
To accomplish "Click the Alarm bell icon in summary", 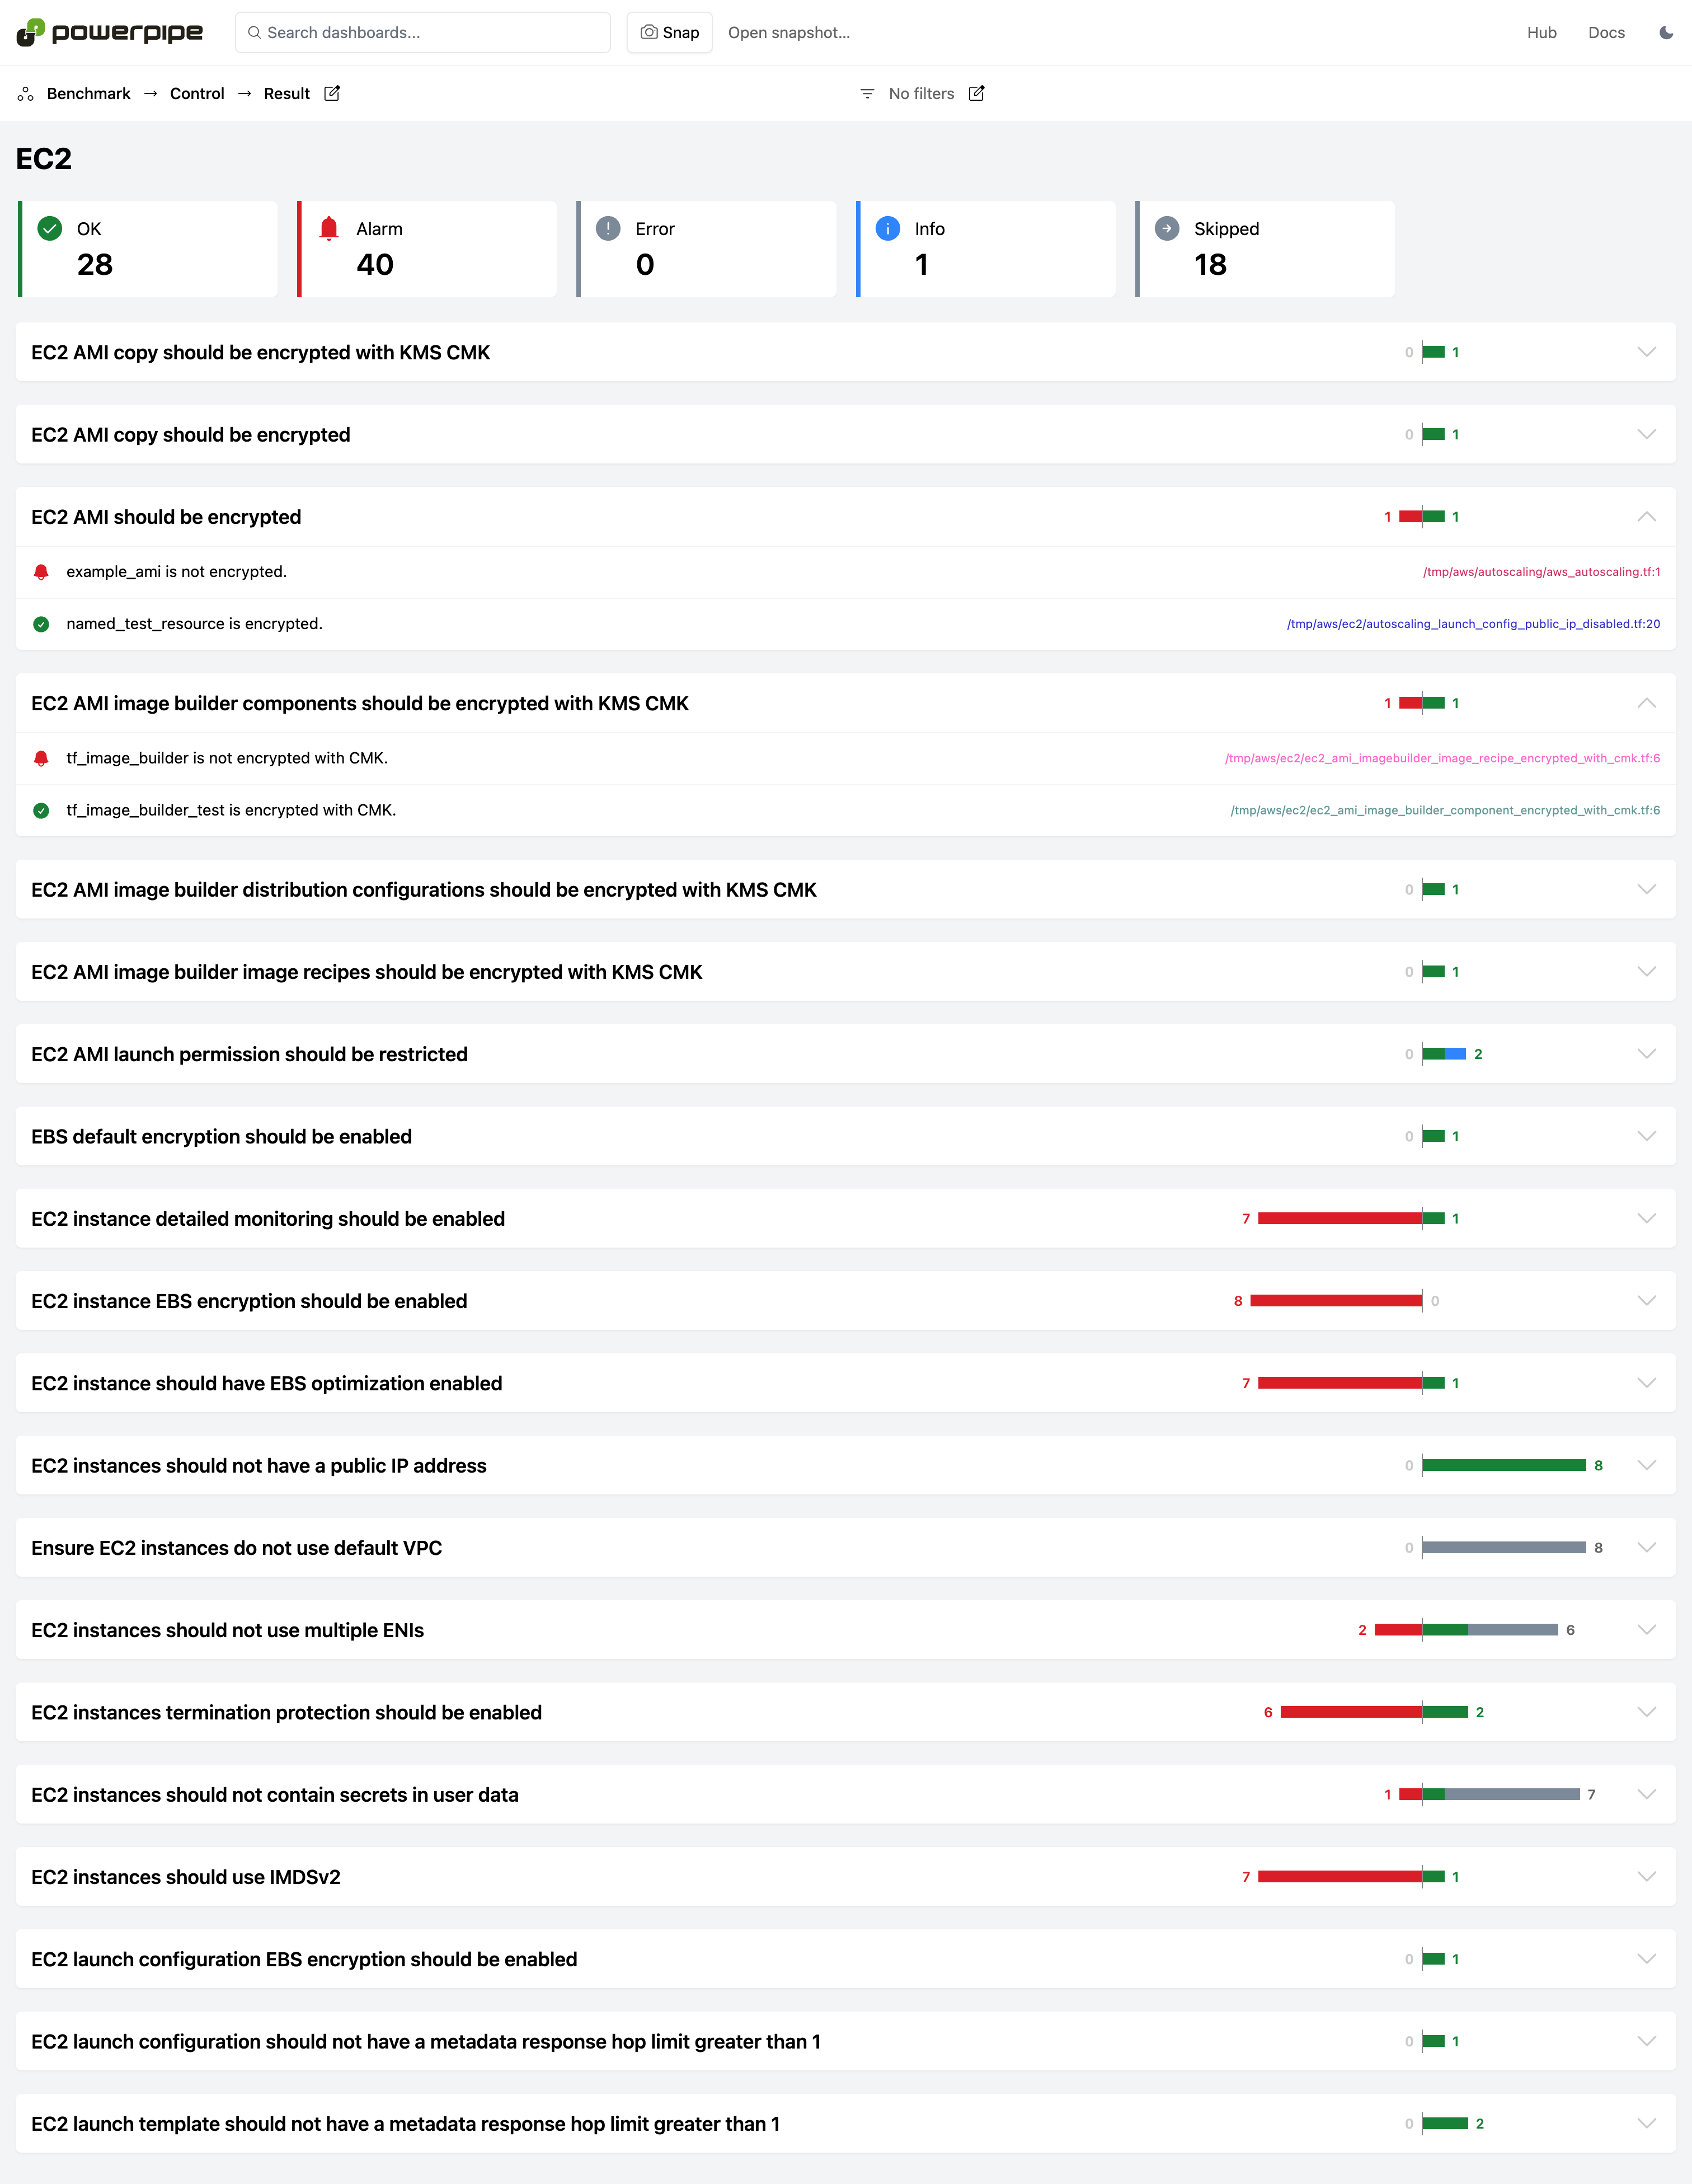I will pos(329,229).
